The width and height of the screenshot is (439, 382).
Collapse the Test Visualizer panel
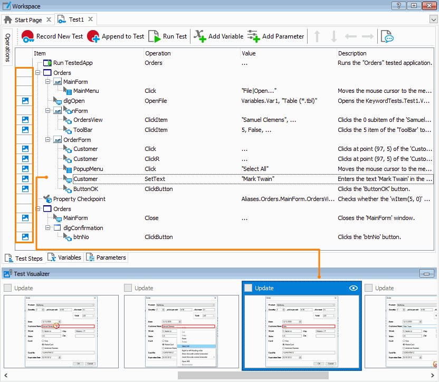(427, 274)
